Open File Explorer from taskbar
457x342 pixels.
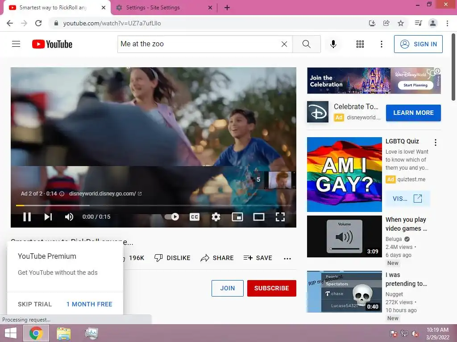click(x=63, y=333)
